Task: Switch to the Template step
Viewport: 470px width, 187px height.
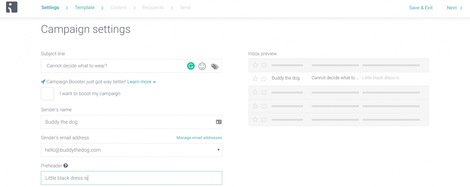Action: tap(84, 7)
